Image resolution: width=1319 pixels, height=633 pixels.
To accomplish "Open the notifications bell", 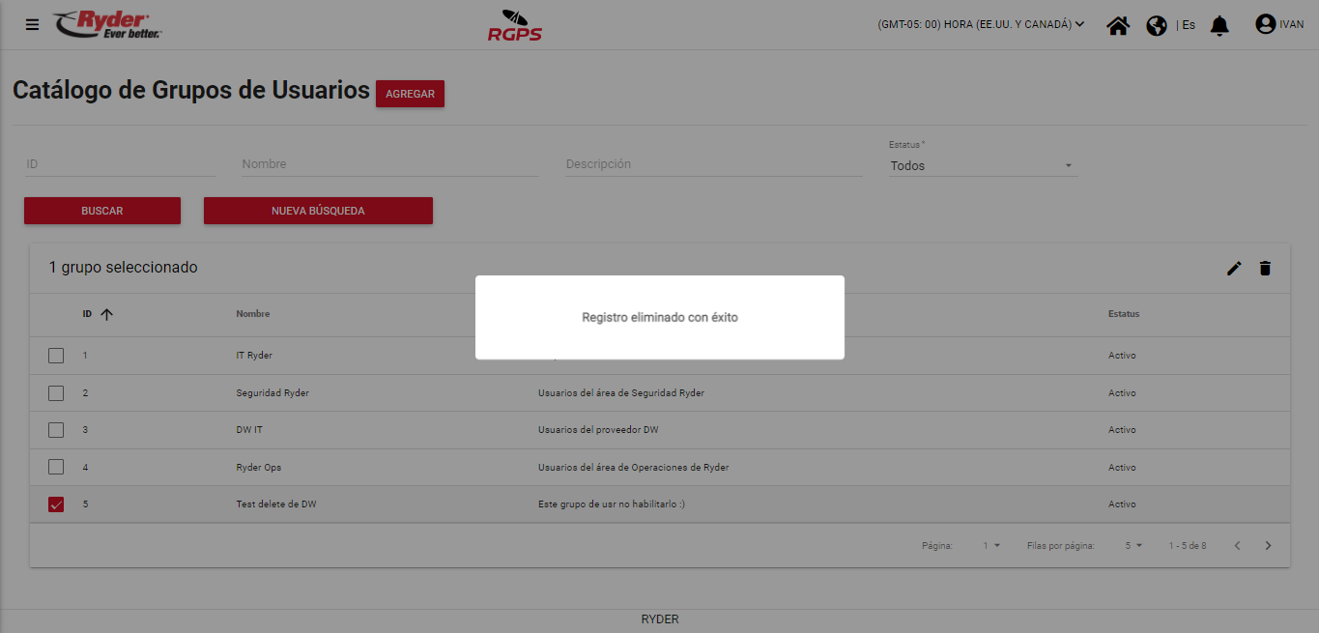I will click(1220, 25).
